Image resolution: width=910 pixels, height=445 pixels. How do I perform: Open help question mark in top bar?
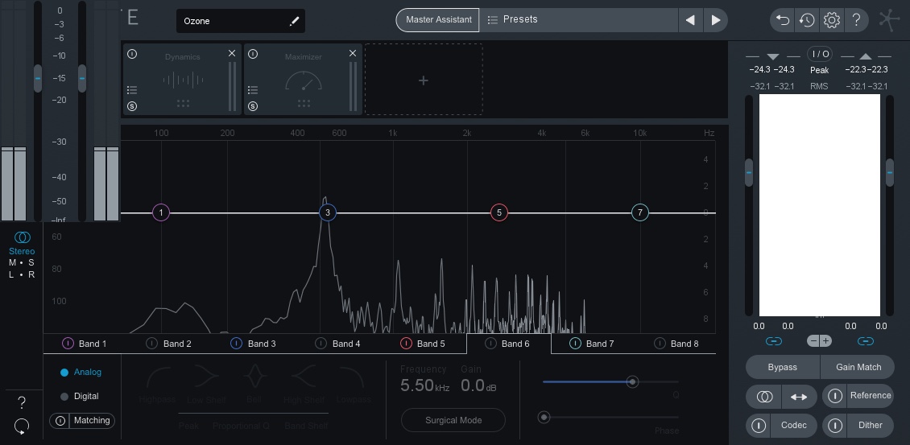coord(856,20)
